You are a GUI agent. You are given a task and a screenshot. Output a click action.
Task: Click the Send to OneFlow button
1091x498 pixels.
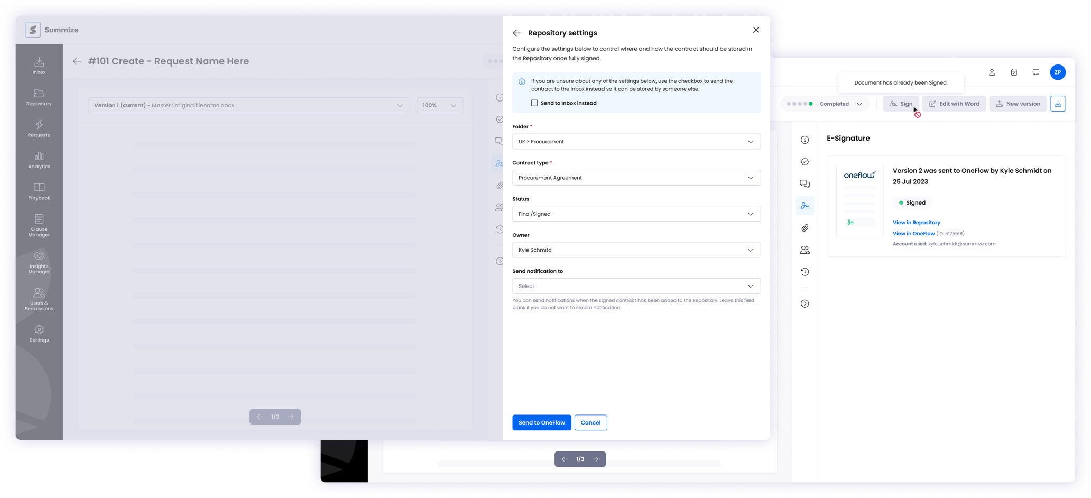coord(541,422)
